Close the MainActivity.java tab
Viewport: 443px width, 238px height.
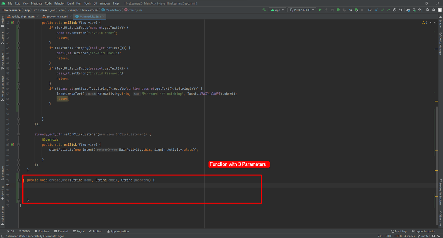(103, 16)
